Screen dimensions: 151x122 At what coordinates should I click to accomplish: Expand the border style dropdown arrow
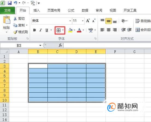[63, 30]
